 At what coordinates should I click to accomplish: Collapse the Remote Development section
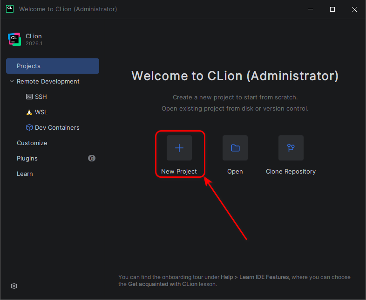(x=12, y=81)
